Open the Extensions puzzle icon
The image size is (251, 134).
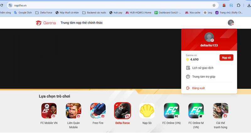tap(238, 5)
